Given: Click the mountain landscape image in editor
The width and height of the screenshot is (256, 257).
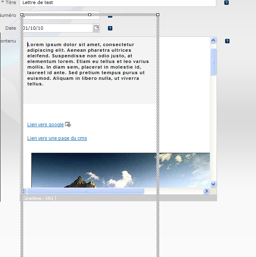Looking at the screenshot, I should (x=120, y=170).
